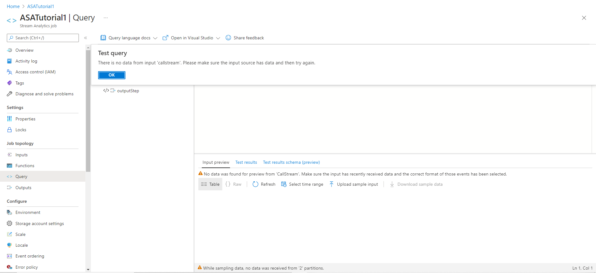Click the Stream Analytics job icon in header
This screenshot has height=273, width=596.
tap(11, 21)
